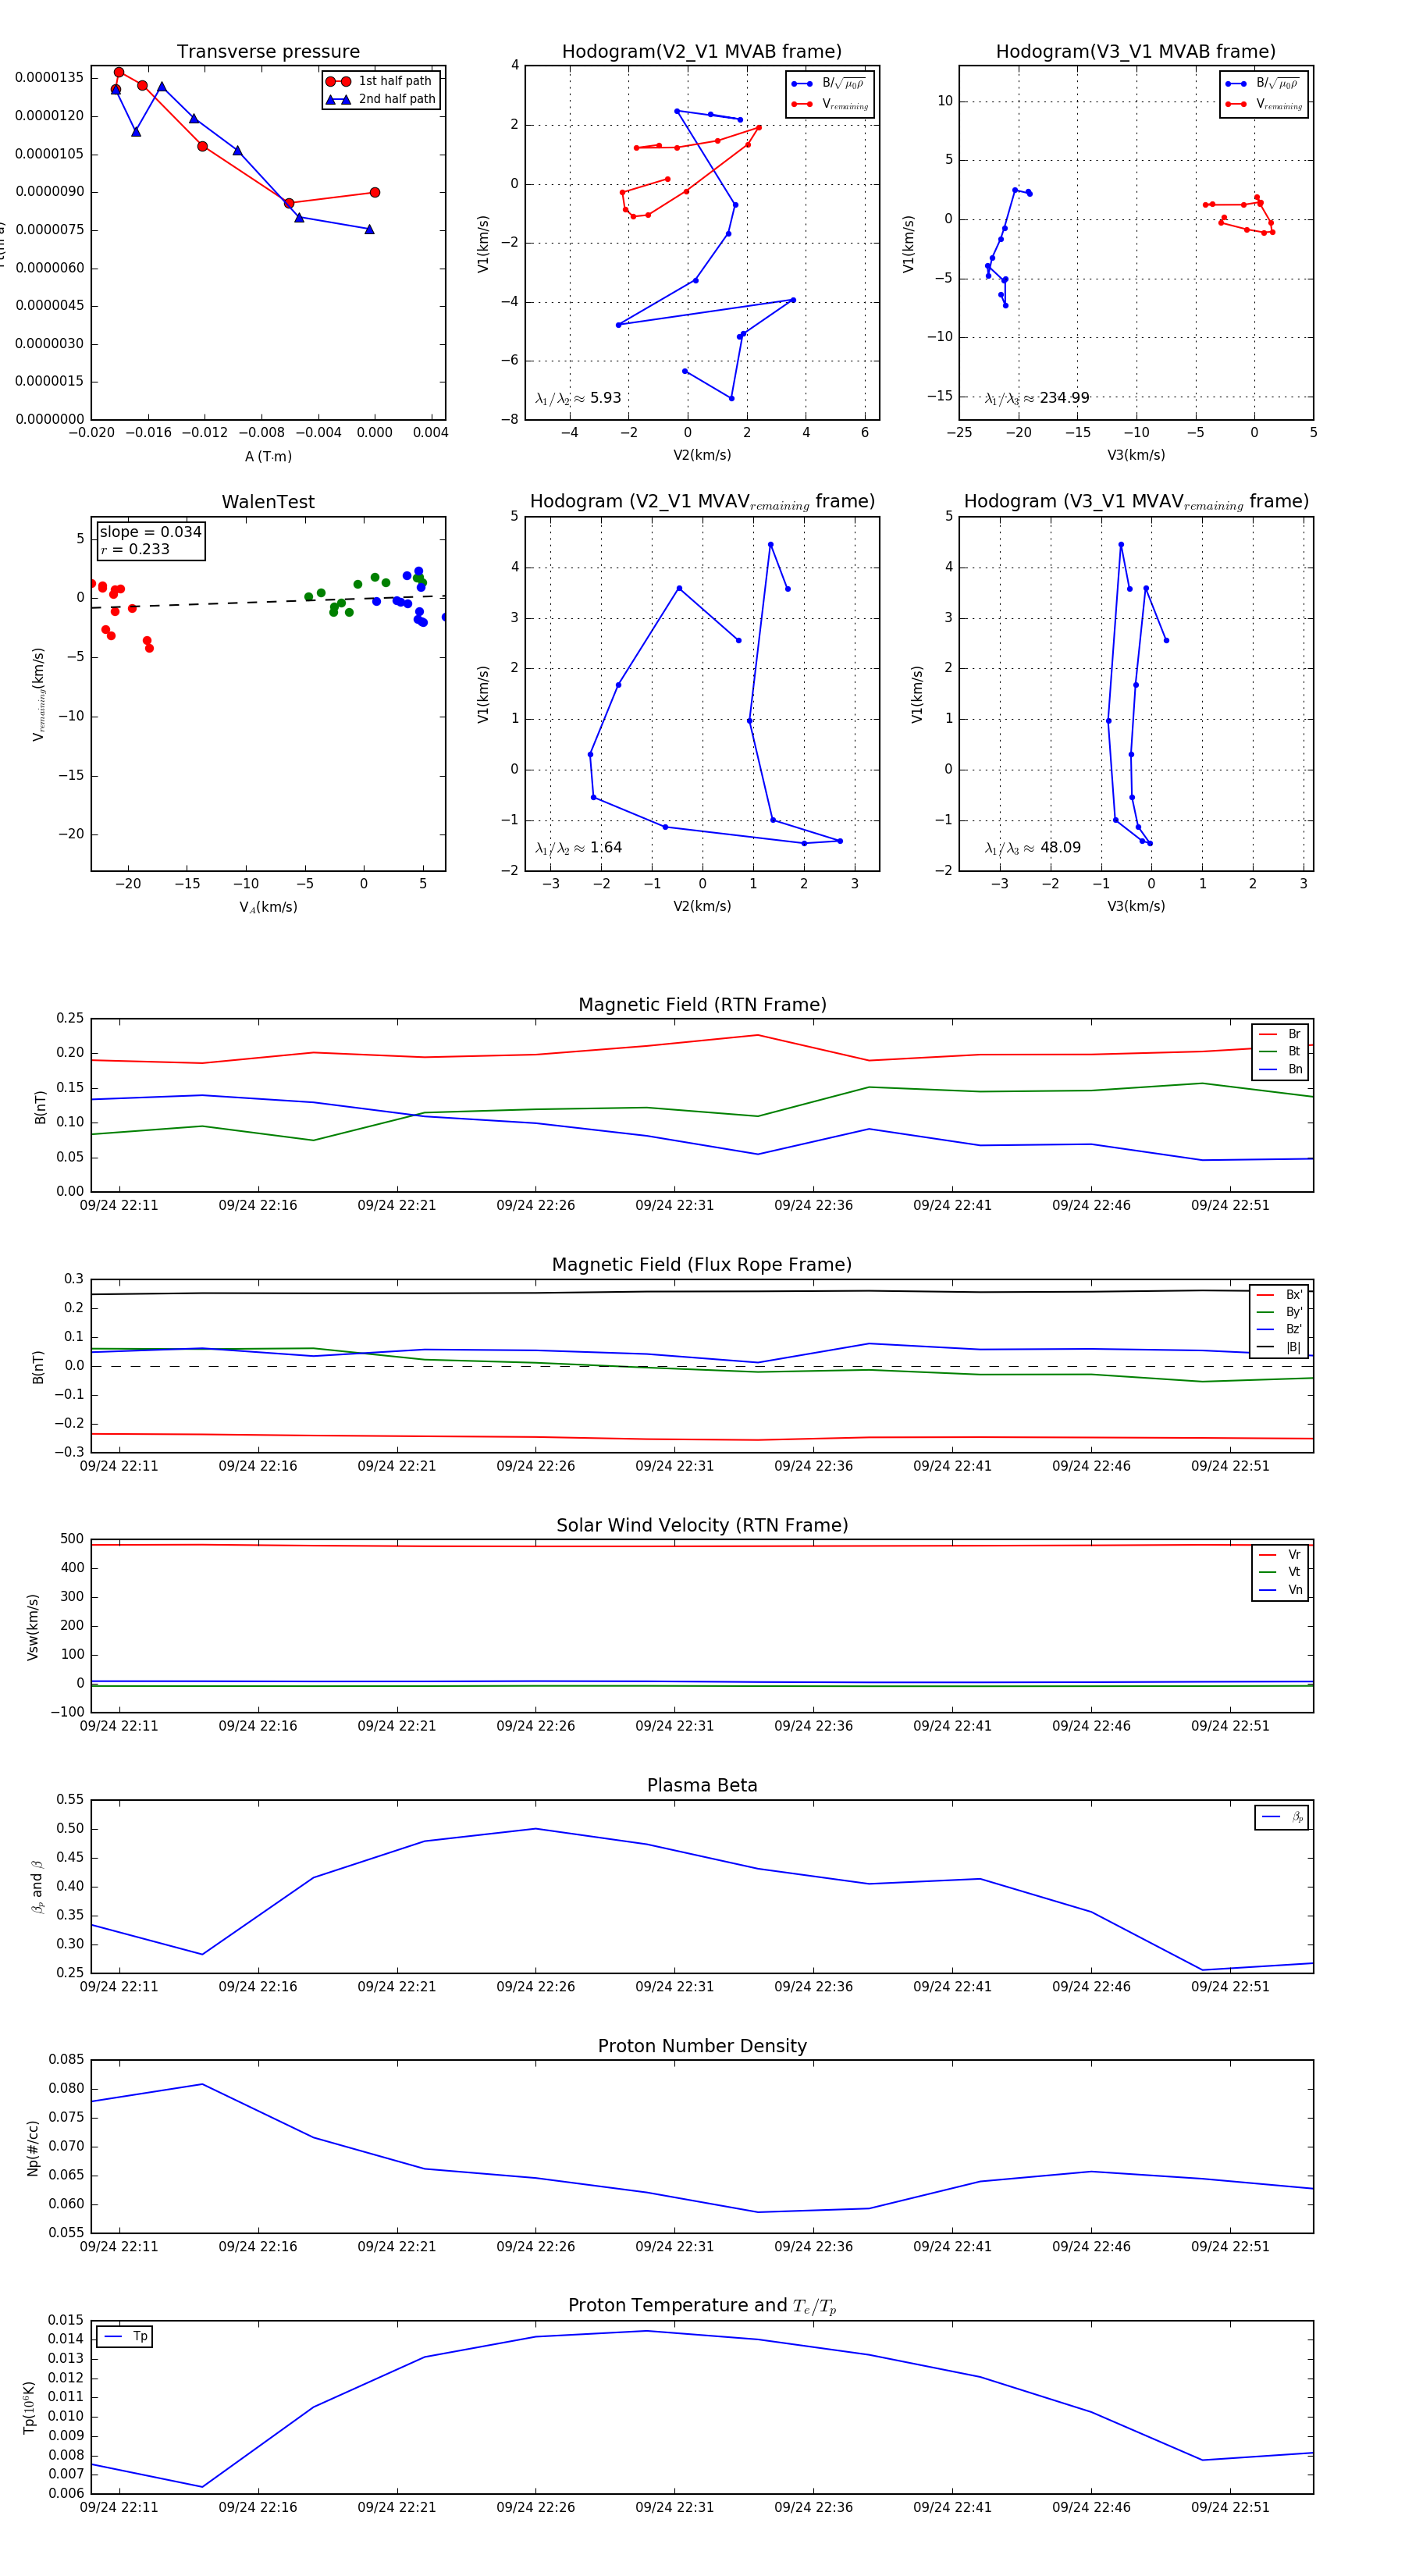The width and height of the screenshot is (1405, 2576).
Task: Click the dashed fit line in WalenTest
Action: click(x=268, y=602)
